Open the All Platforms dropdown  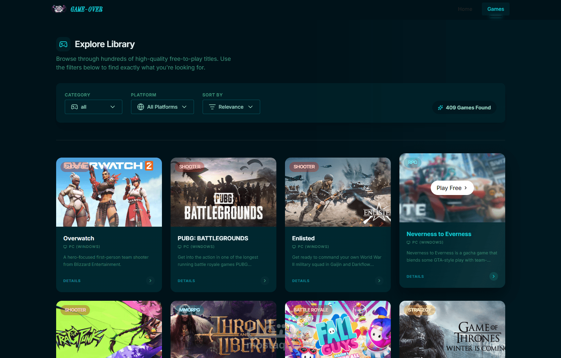click(162, 107)
